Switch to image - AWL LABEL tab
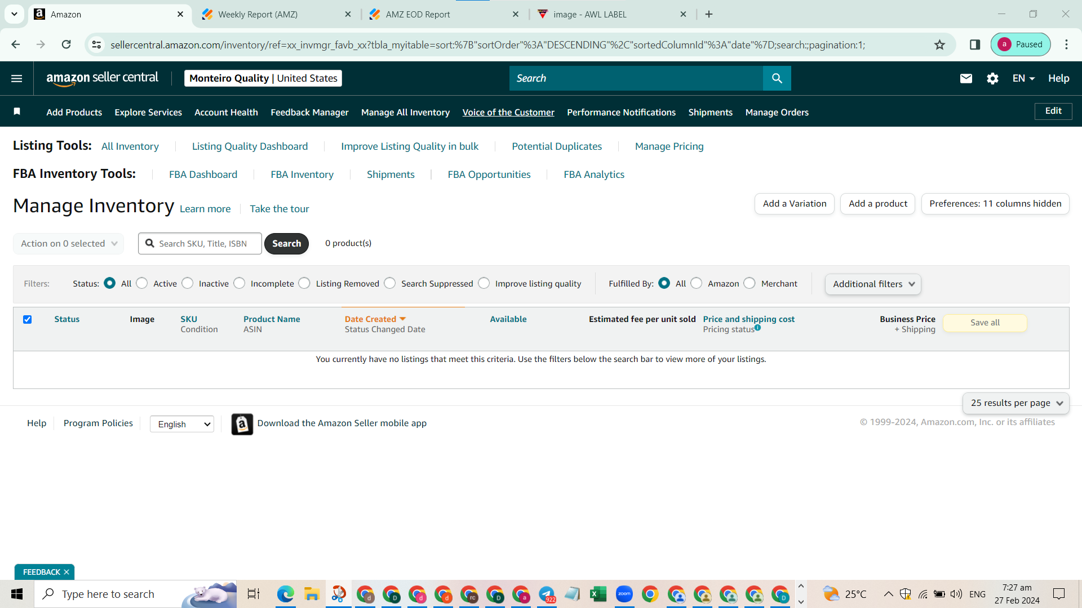The image size is (1082, 608). 612,14
